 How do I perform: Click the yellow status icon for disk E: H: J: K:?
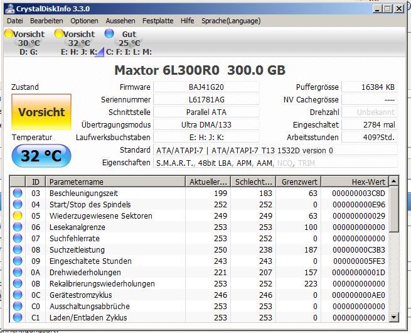pos(59,33)
